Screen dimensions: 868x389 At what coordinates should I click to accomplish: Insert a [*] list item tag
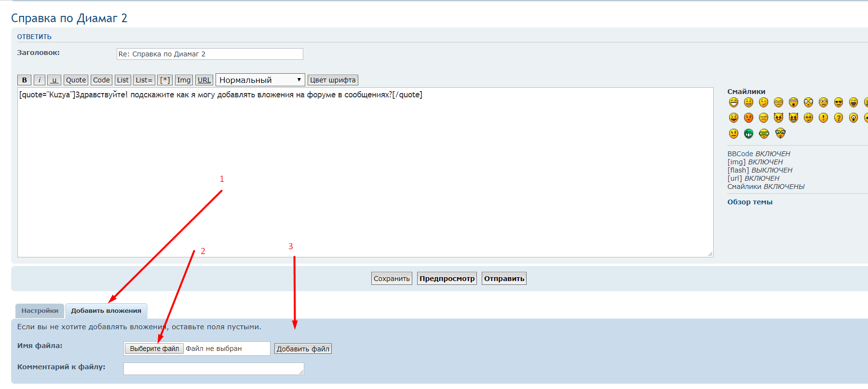pyautogui.click(x=165, y=80)
